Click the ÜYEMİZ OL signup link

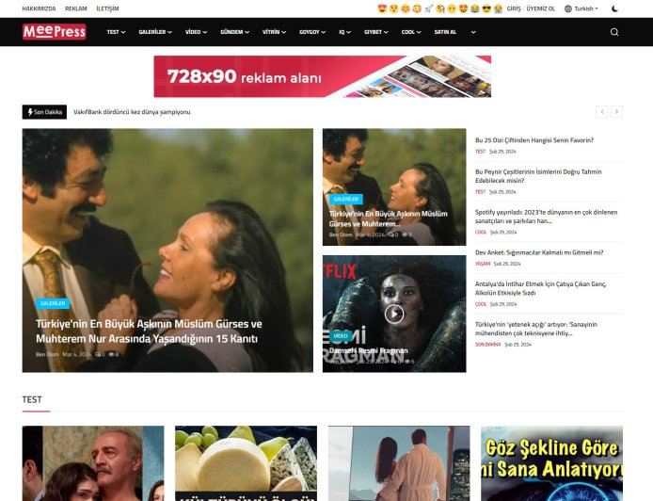(541, 8)
